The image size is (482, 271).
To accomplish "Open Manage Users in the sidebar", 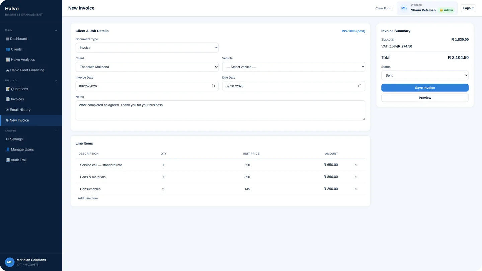I will (31, 150).
